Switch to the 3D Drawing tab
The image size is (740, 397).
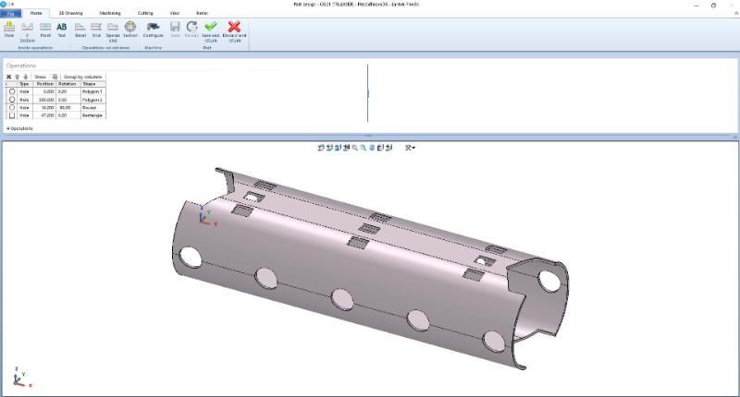pyautogui.click(x=70, y=14)
